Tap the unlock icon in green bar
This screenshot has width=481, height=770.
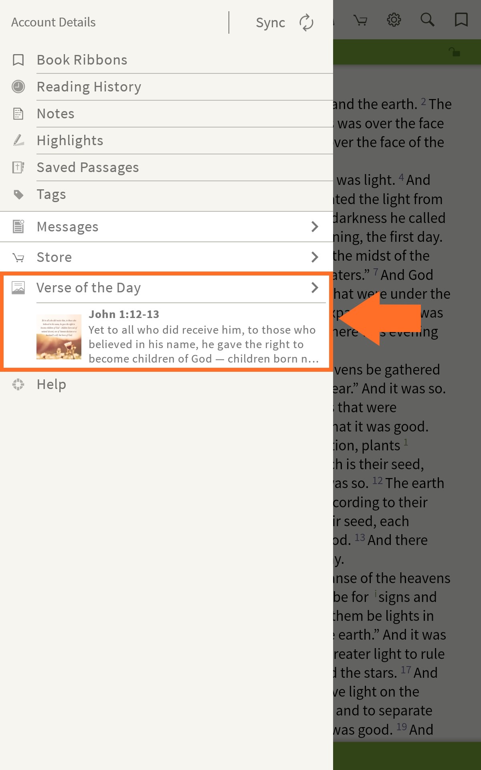click(x=454, y=52)
